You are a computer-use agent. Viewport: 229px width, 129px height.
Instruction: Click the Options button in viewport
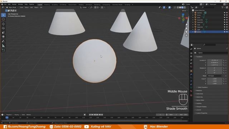click(185, 11)
